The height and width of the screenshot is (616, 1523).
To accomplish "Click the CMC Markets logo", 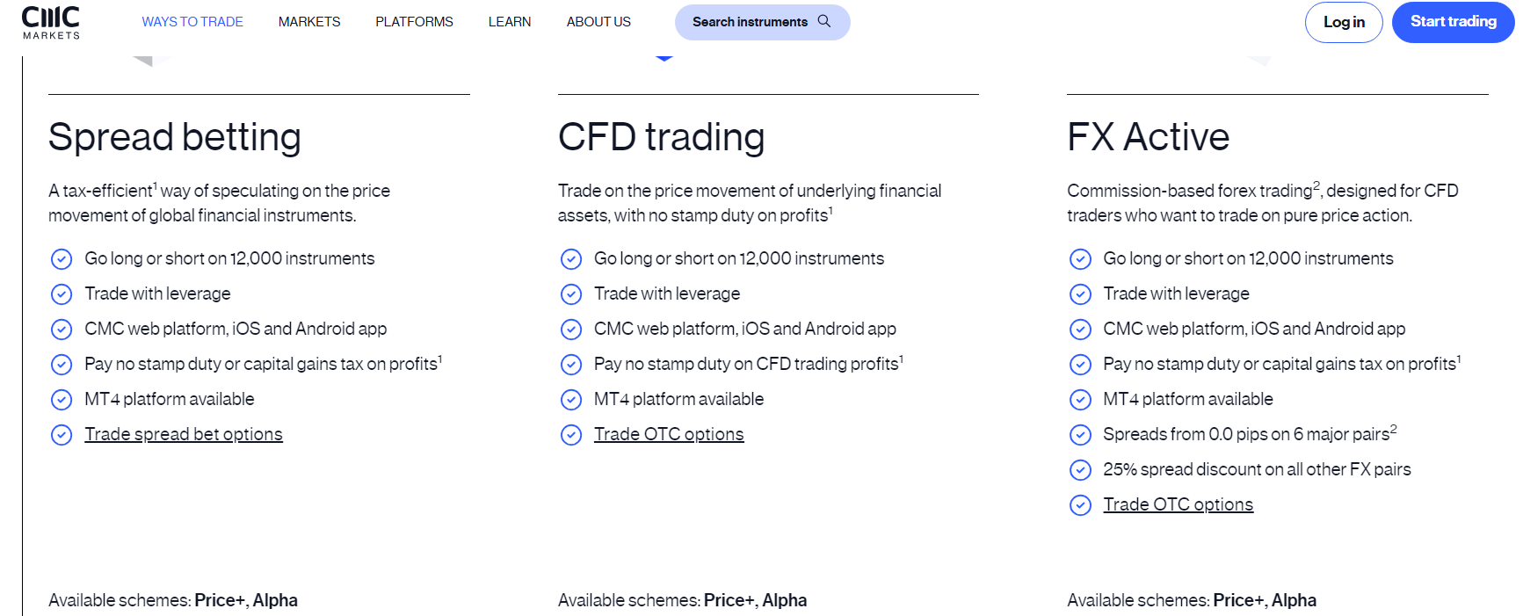I will pyautogui.click(x=51, y=22).
